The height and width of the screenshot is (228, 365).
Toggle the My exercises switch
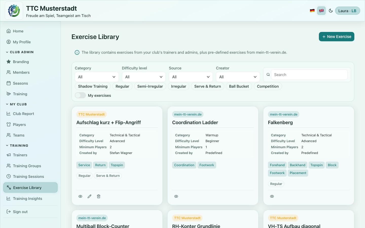[x=80, y=95]
